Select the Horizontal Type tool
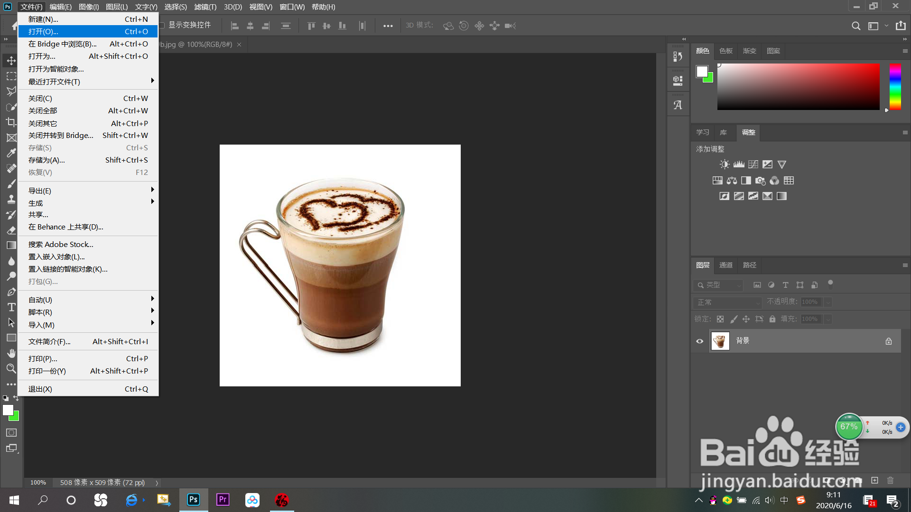 pyautogui.click(x=11, y=307)
